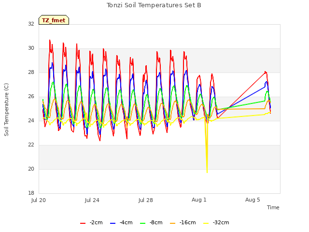
Task: Click the Aug 5 x-axis tick label
Action: [x=253, y=200]
